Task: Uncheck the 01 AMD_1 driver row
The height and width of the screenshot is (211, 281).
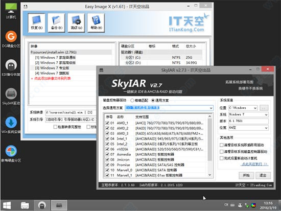Action: pyautogui.click(x=107, y=123)
